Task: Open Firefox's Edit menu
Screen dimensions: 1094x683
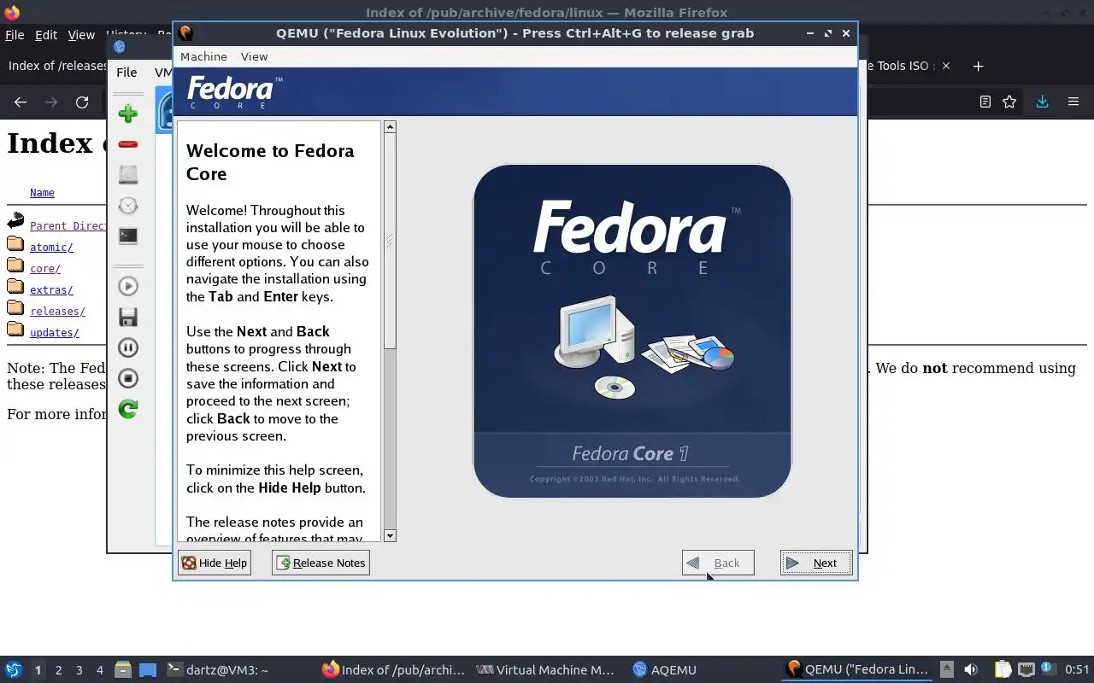Action: (46, 35)
